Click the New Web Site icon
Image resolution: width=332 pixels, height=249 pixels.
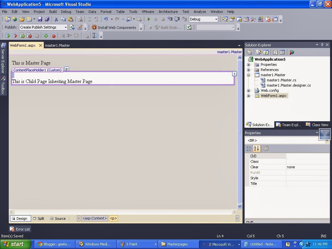click(15, 19)
